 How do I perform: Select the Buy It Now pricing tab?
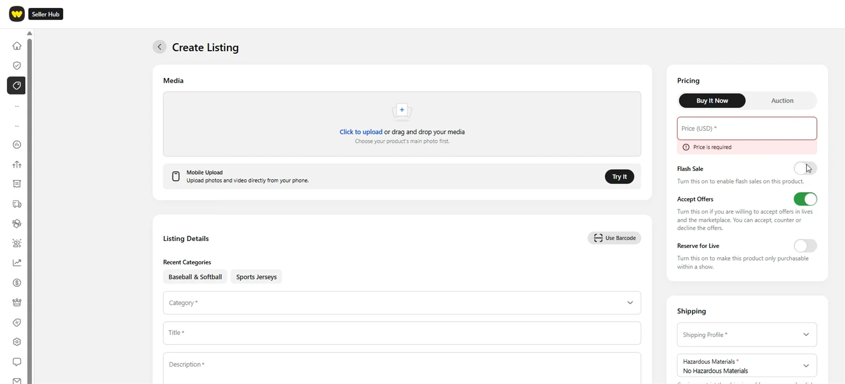[x=712, y=101]
